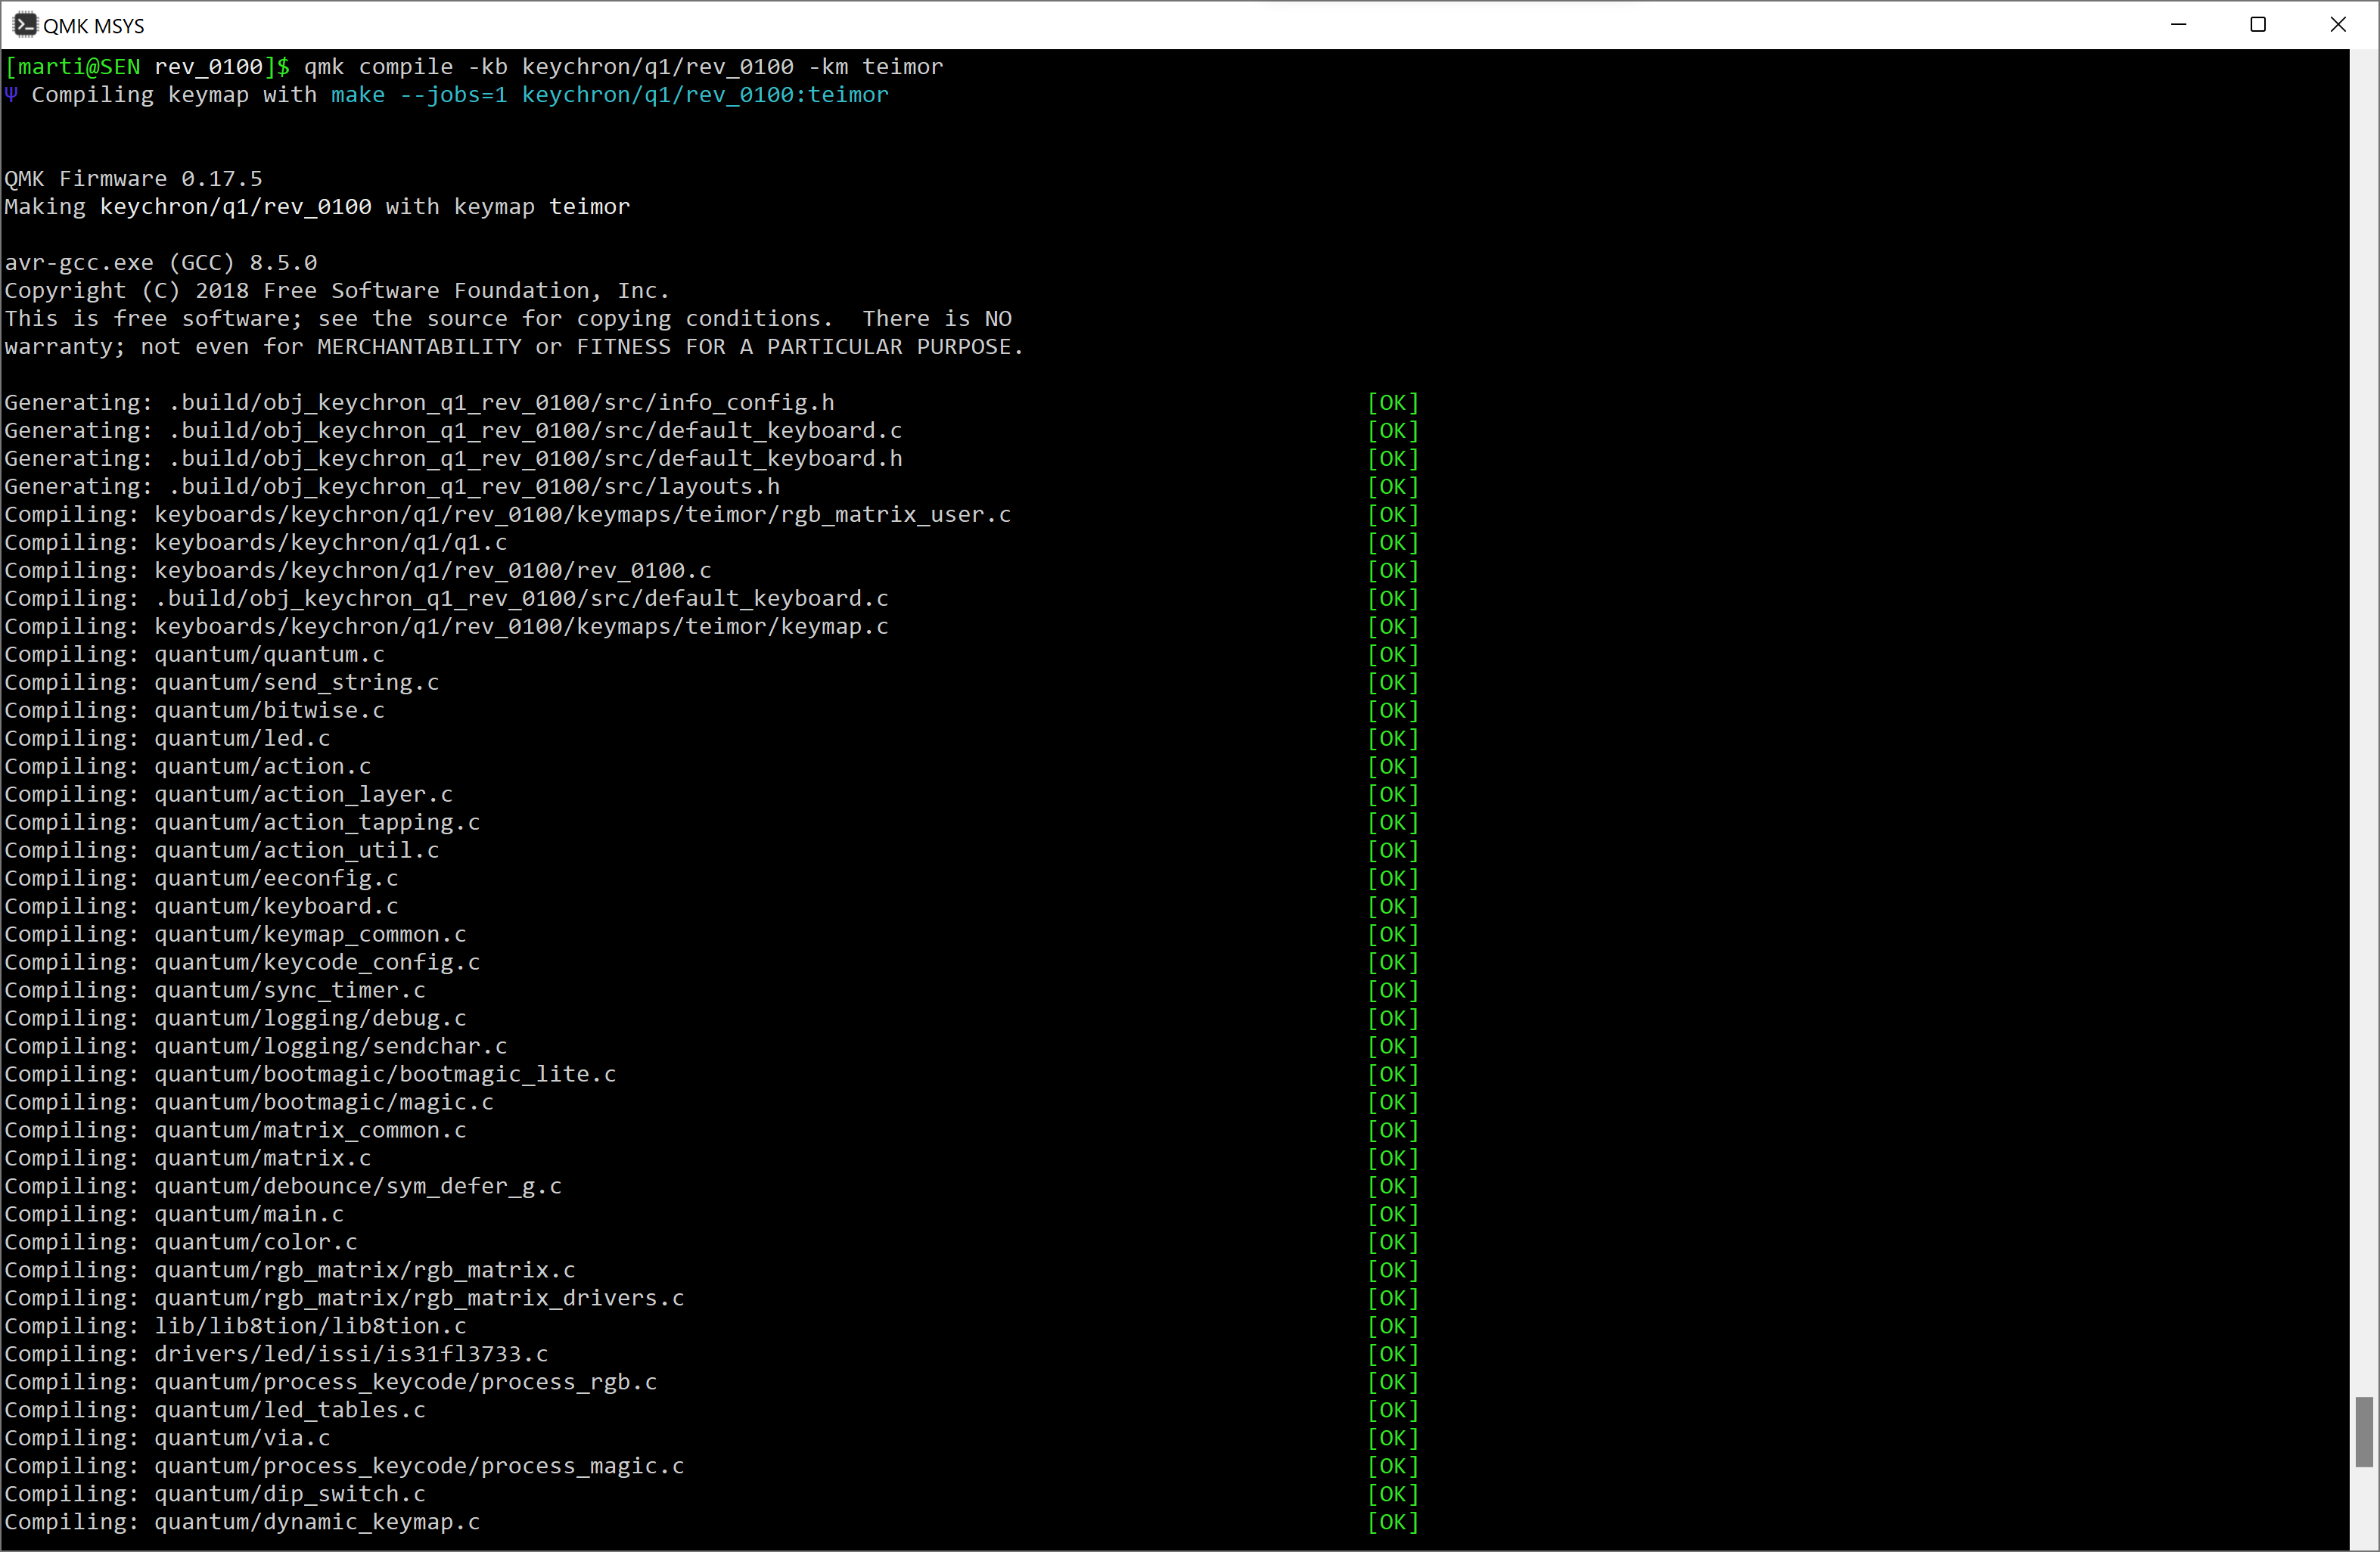Click "Making keychron/q1/rev_0100 with keymap teimor" line

click(317, 207)
